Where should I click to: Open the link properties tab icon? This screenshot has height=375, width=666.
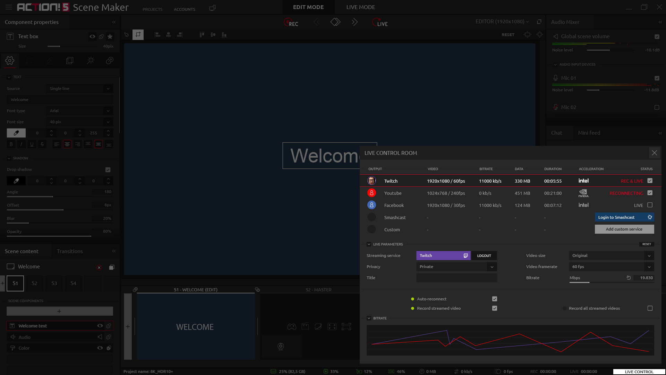pos(110,60)
